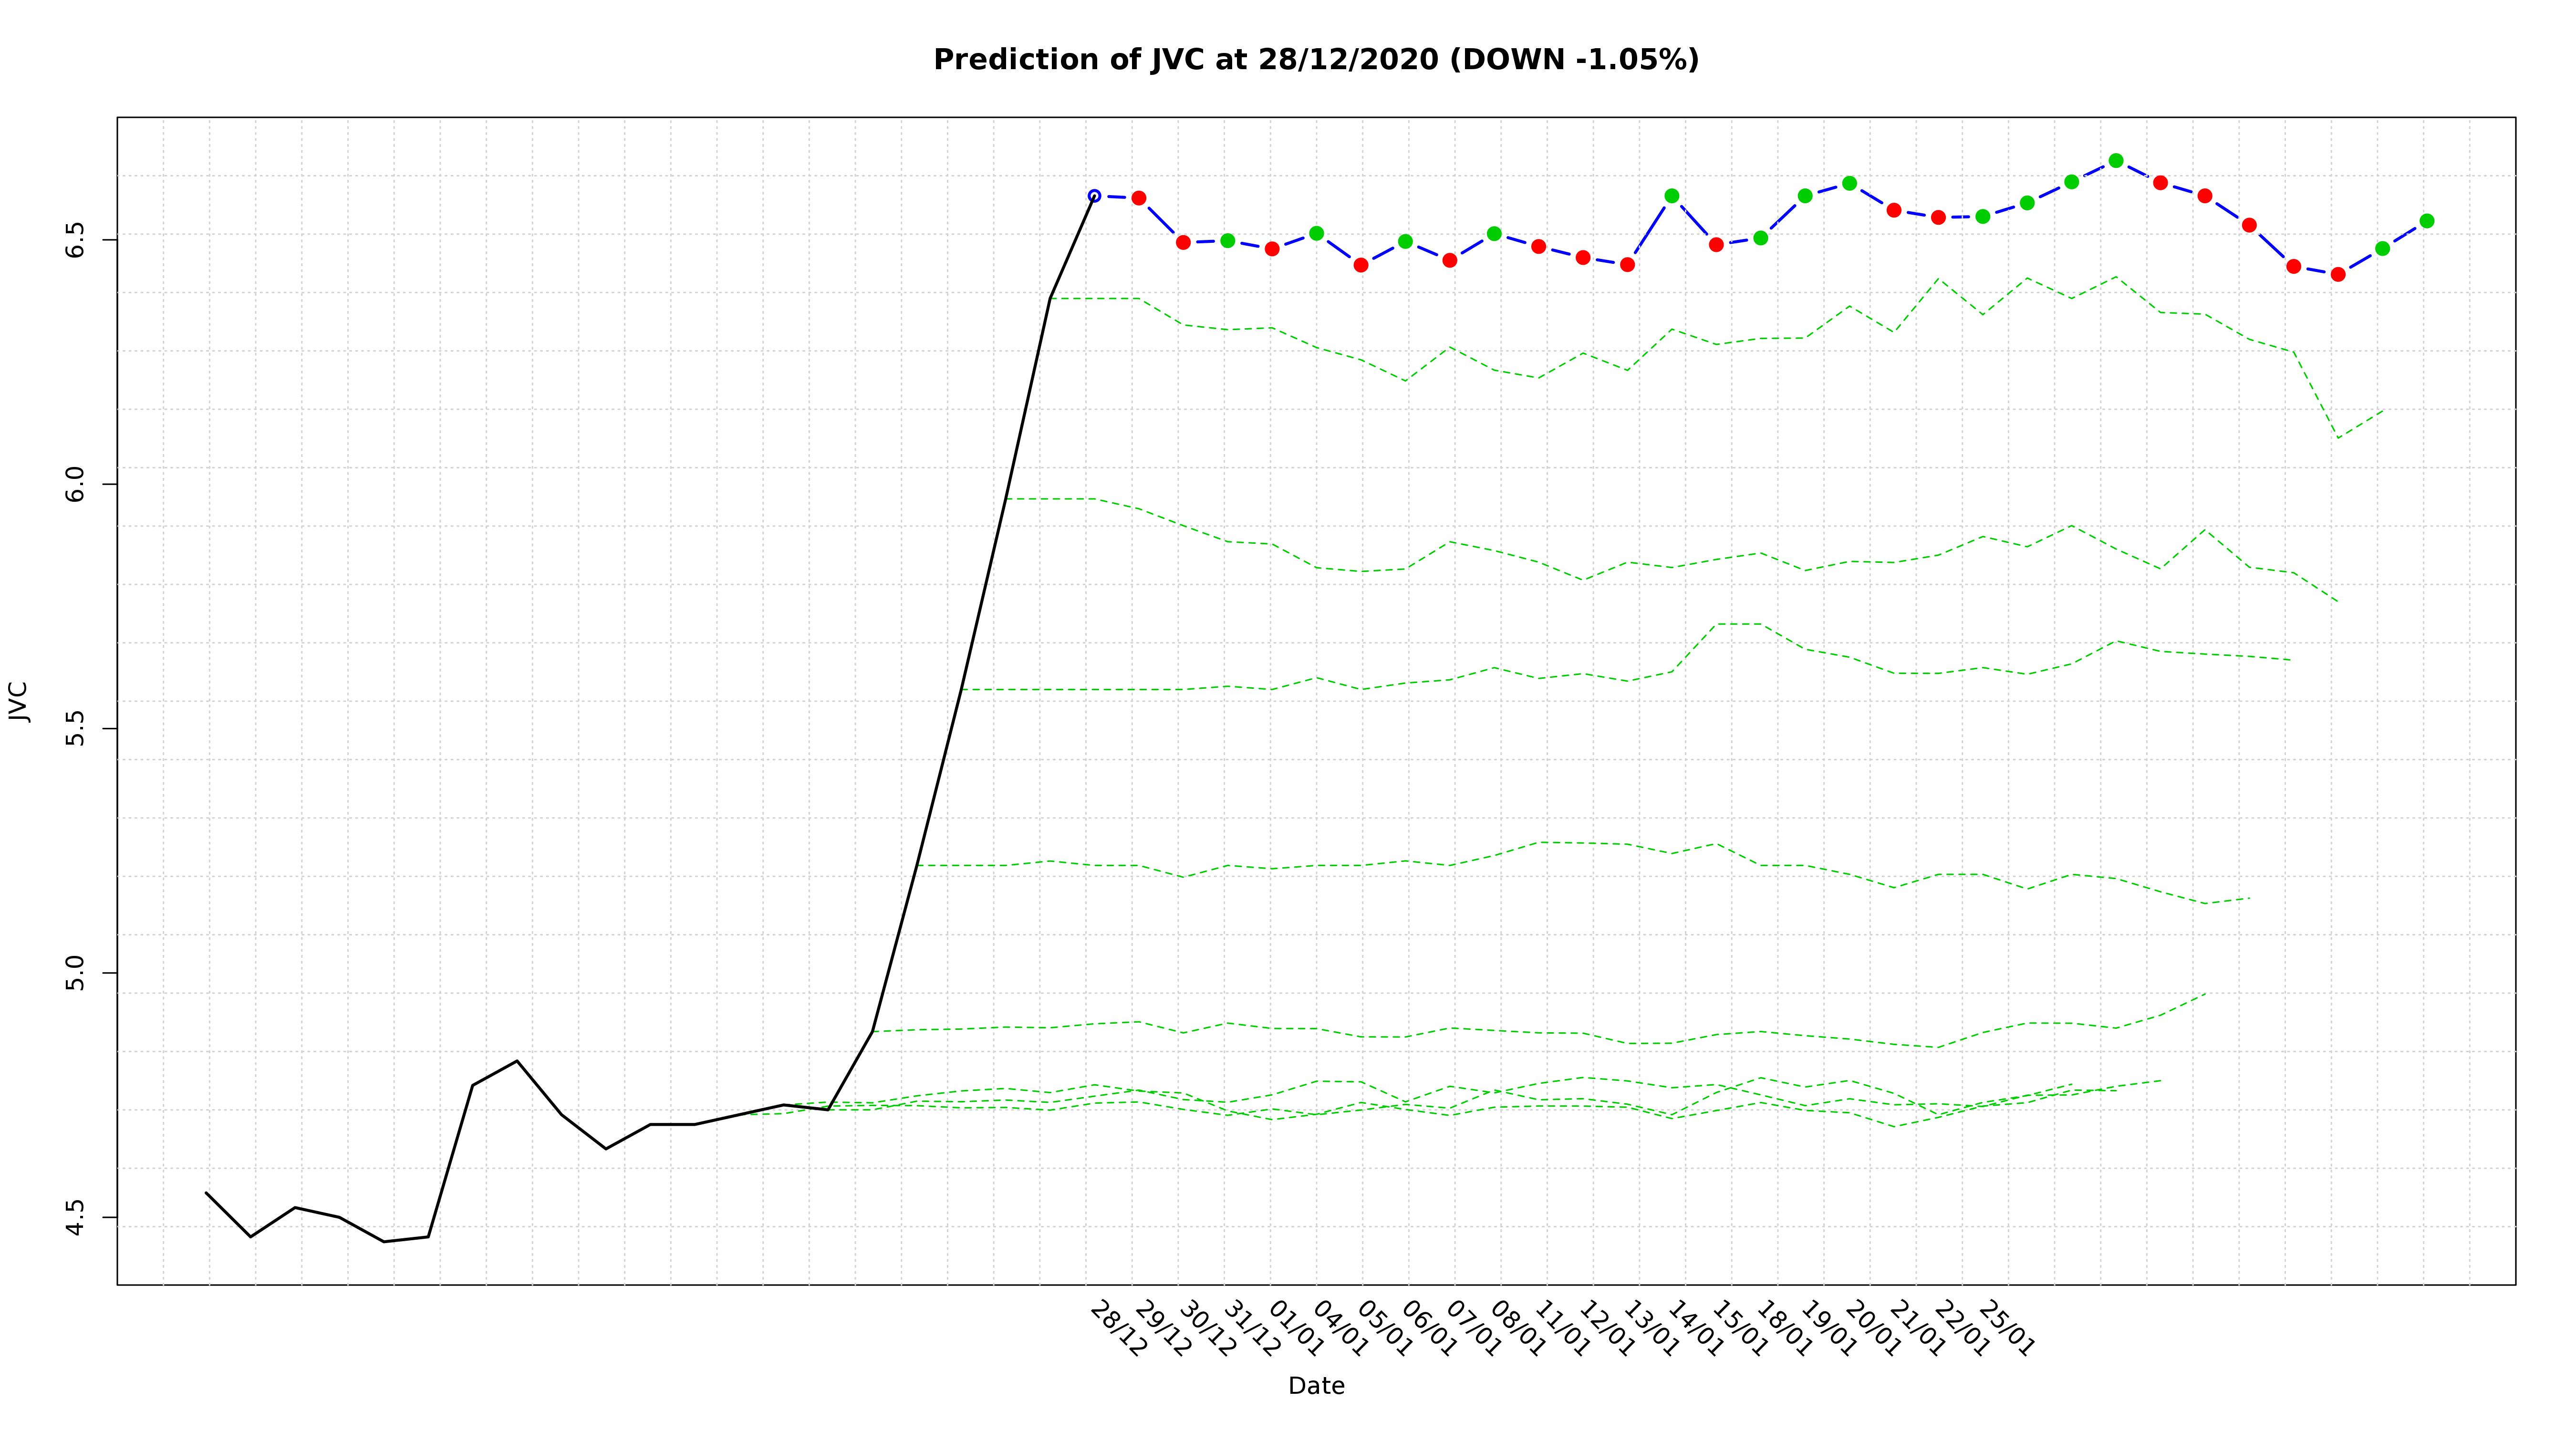Click the first red dot after hollow circle
Screen dimensions: 2576x1431
pos(1139,198)
